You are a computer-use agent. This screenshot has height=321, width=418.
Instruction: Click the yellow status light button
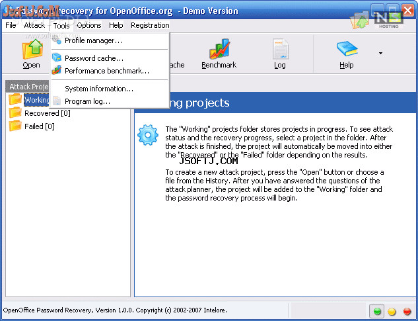[392, 311]
